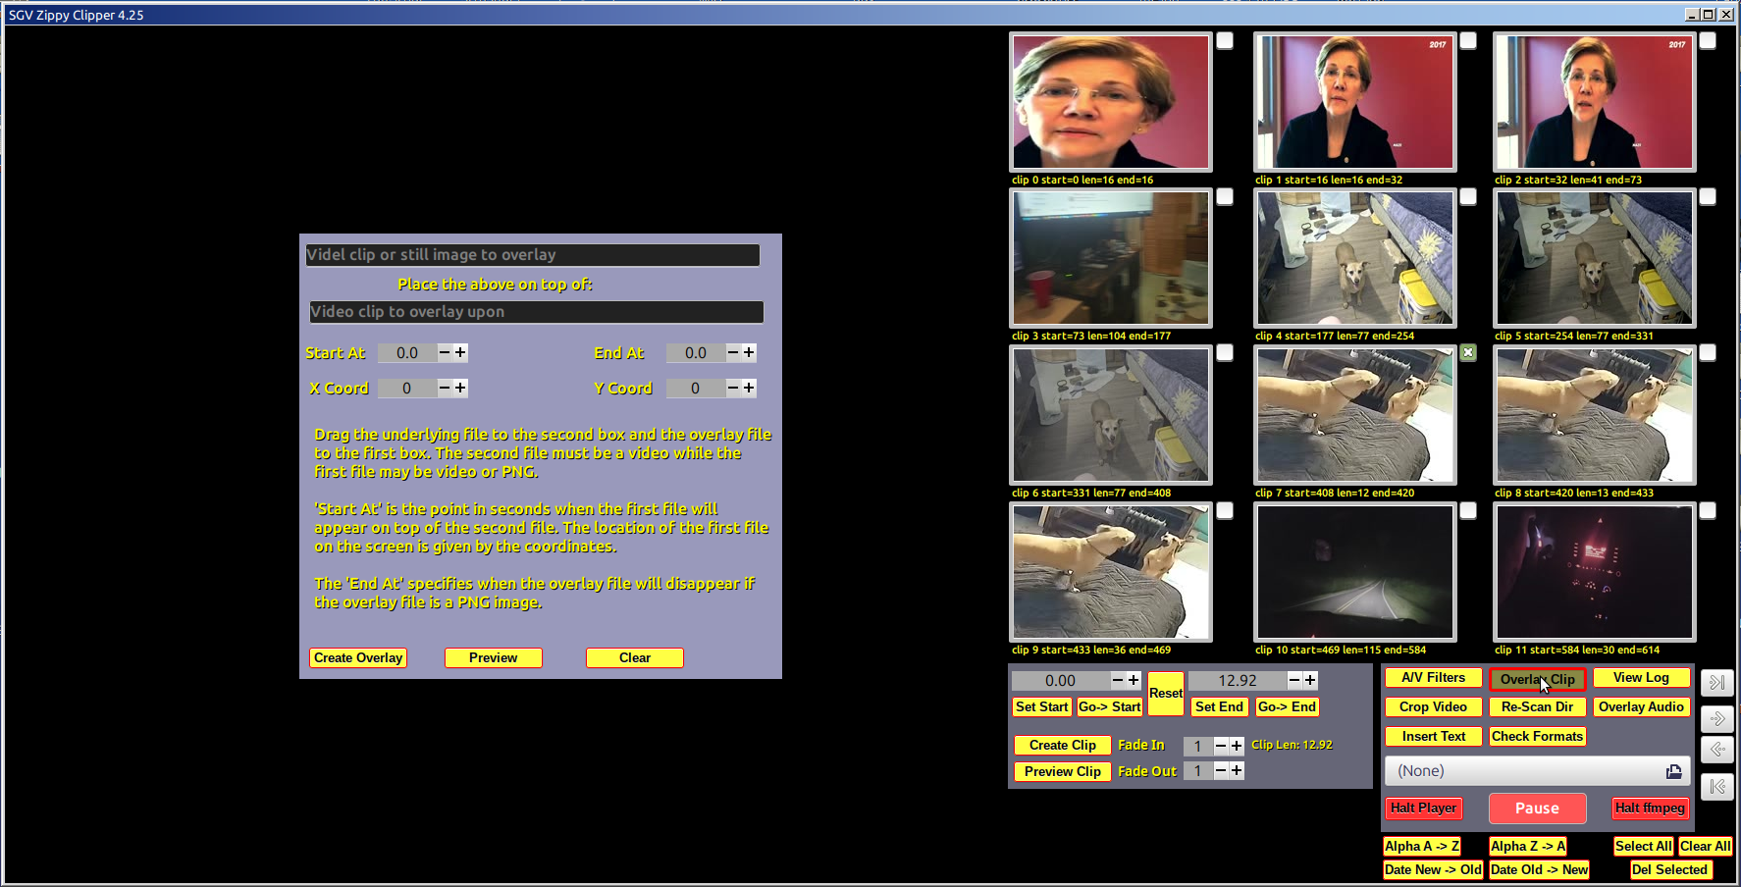Increment overlay Start At value

460,352
